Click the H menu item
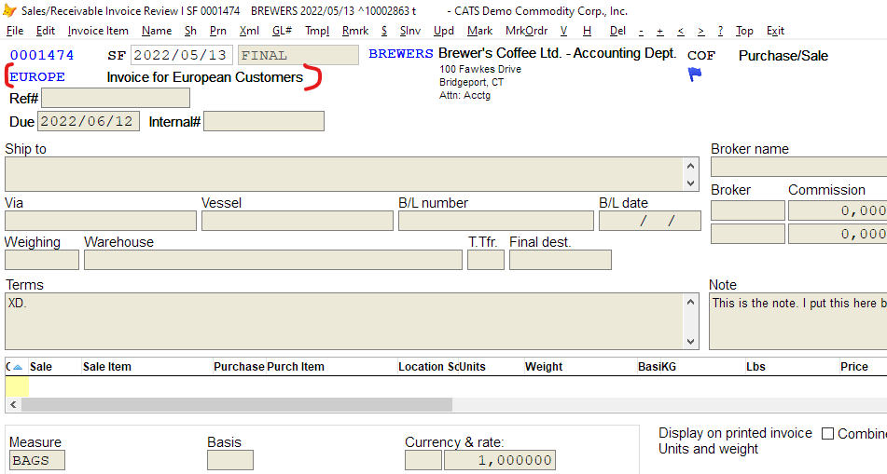 [588, 31]
